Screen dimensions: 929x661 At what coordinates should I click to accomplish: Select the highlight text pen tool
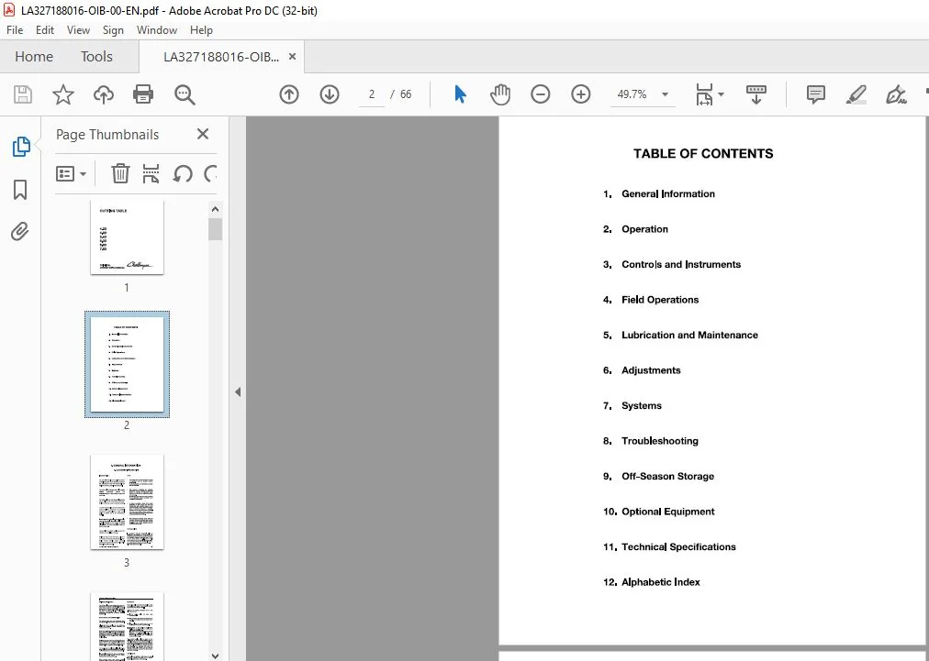pyautogui.click(x=856, y=94)
